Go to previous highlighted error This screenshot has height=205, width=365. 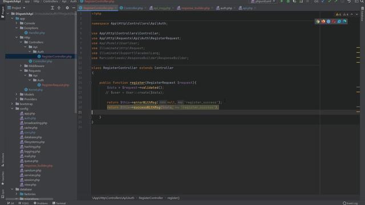coord(352,14)
